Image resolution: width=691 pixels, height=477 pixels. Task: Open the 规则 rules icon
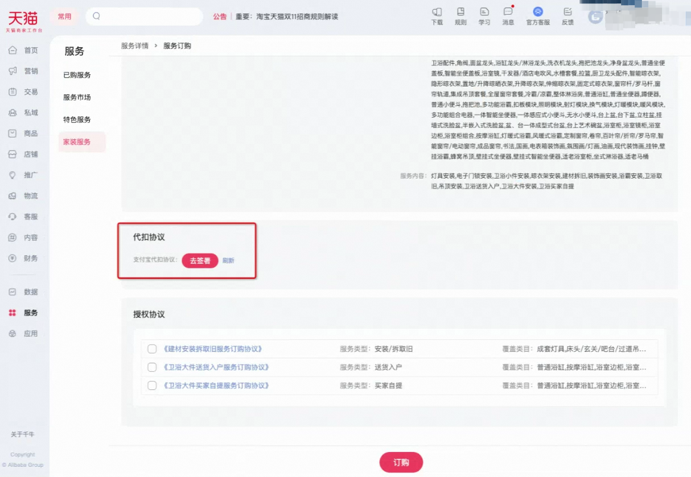[460, 11]
